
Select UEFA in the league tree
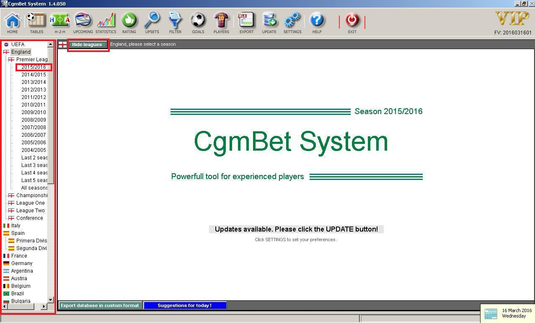tap(18, 44)
